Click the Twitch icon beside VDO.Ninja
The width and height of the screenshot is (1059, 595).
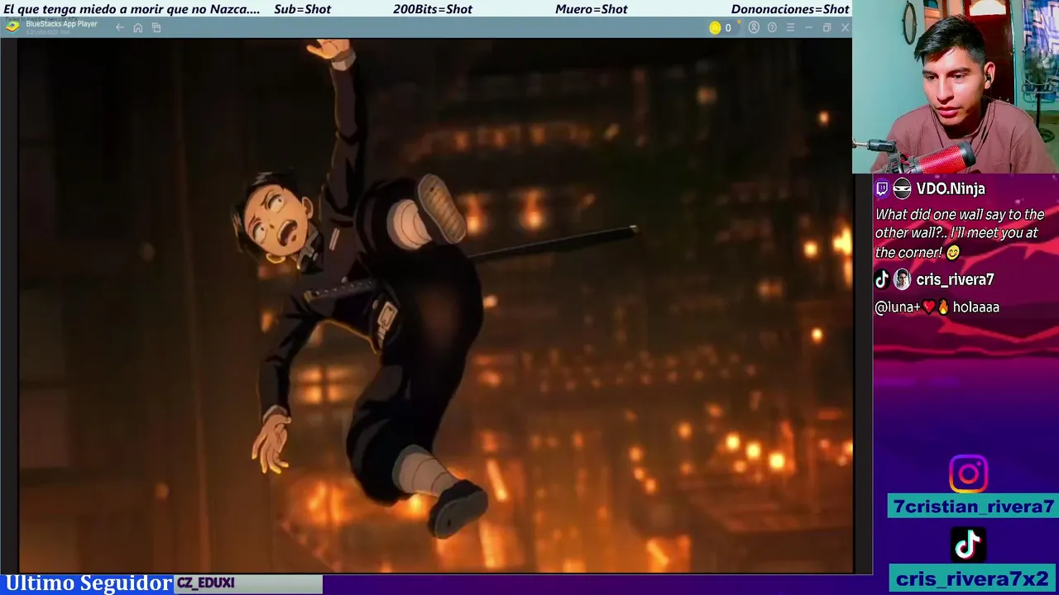point(882,188)
